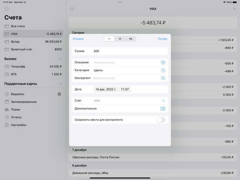Click the briefcase icon beside ВТБ
Screen dimensions: 240x180
tap(7, 74)
